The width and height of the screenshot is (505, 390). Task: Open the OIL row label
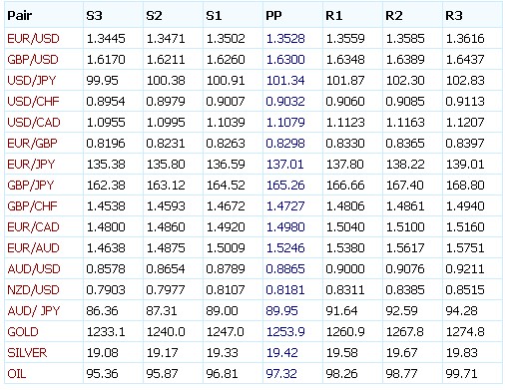click(17, 374)
